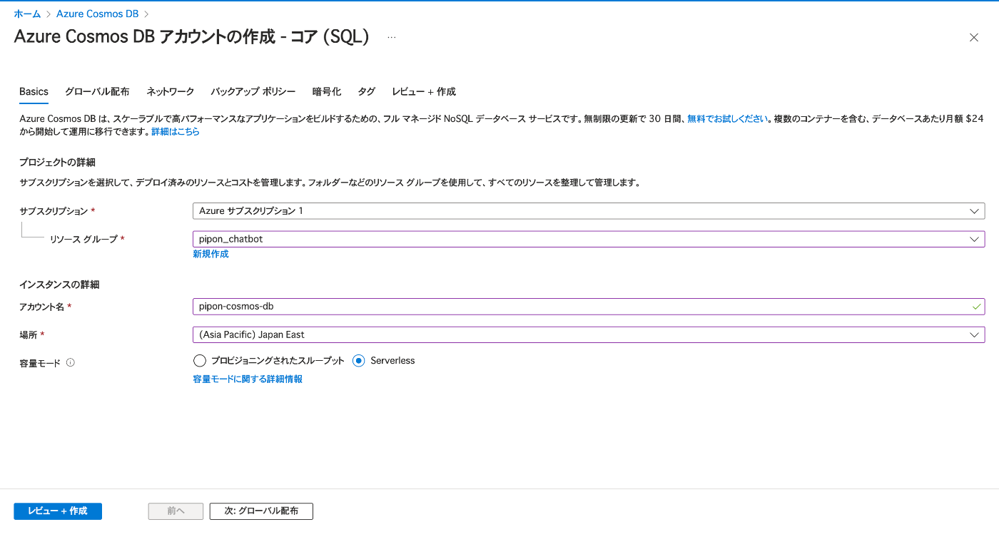The width and height of the screenshot is (999, 537).
Task: Open the 無料でお試しください link
Action: (728, 119)
